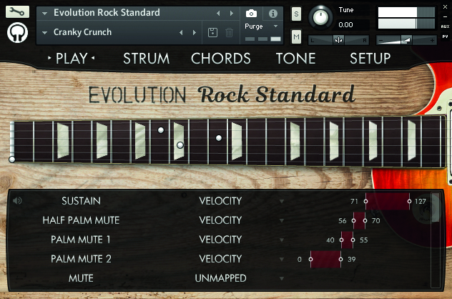Switch to the PLAY tab
This screenshot has width=452, height=299.
click(x=72, y=58)
